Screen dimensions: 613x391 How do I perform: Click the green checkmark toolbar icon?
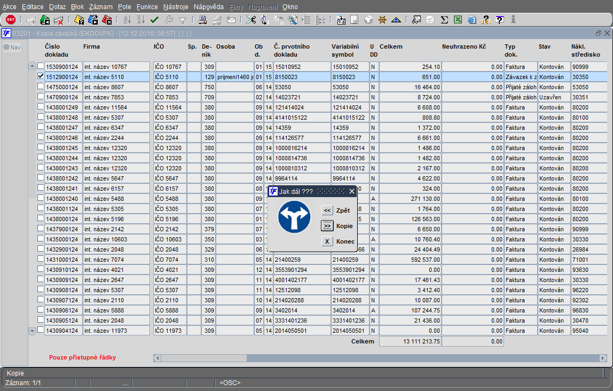pos(154,20)
